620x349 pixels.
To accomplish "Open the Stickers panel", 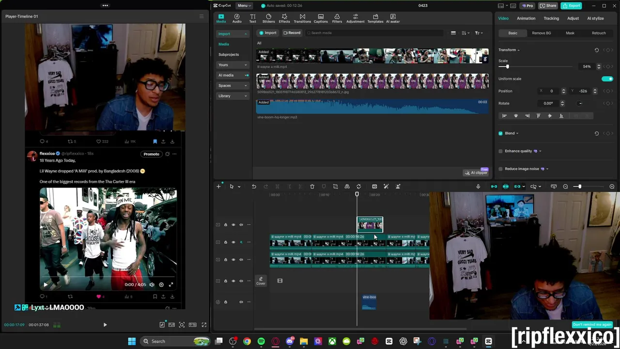I will tap(268, 18).
